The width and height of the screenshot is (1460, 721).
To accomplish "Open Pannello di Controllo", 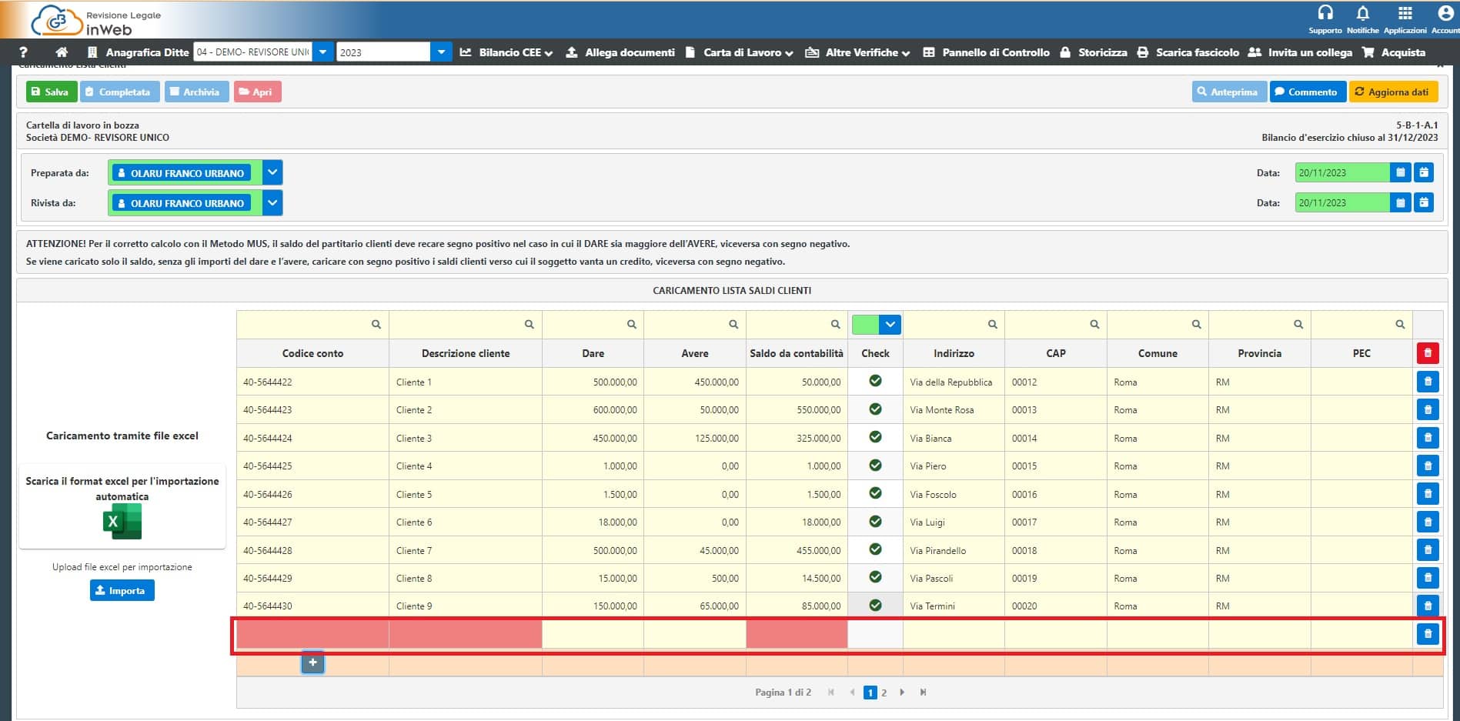I will [x=986, y=52].
